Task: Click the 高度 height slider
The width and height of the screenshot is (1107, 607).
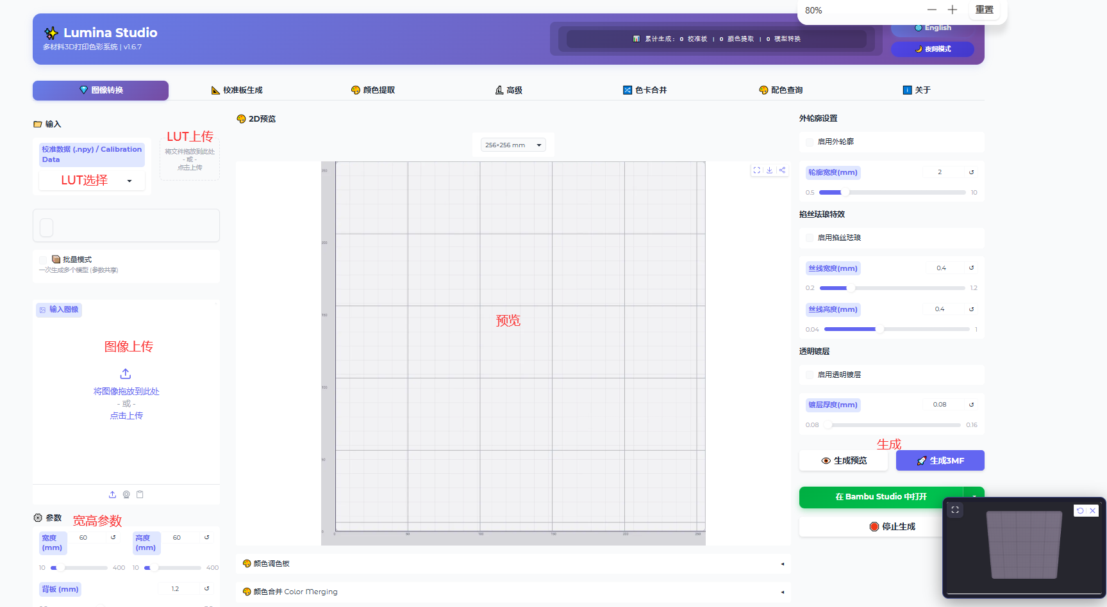Action: [173, 567]
